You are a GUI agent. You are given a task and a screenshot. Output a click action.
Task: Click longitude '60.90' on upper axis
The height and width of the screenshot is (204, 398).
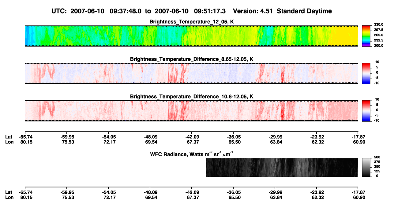point(359,142)
